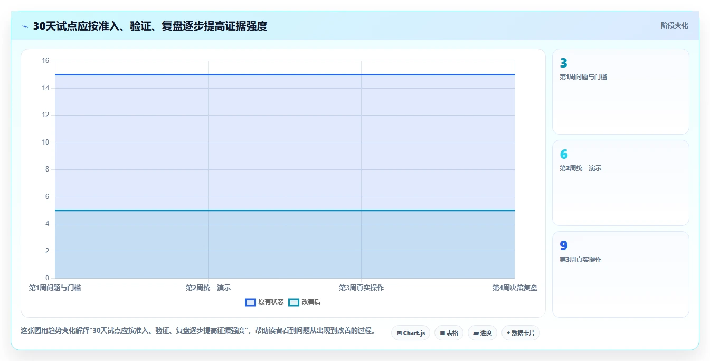Click the teal 改善后 line at 5
This screenshot has height=361, width=710.
285,210
